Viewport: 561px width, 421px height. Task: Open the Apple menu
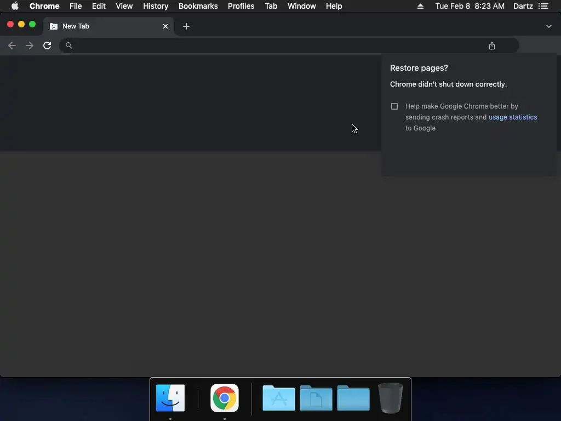15,6
